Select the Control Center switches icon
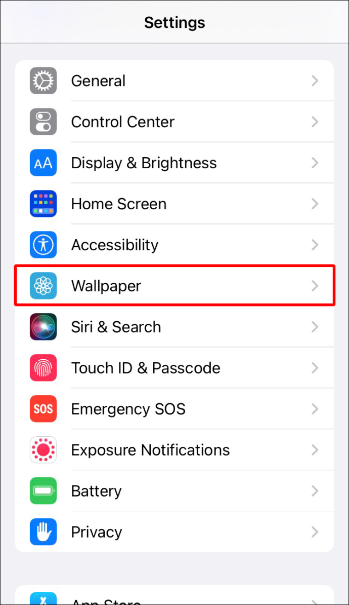Image resolution: width=349 pixels, height=605 pixels. click(x=43, y=122)
